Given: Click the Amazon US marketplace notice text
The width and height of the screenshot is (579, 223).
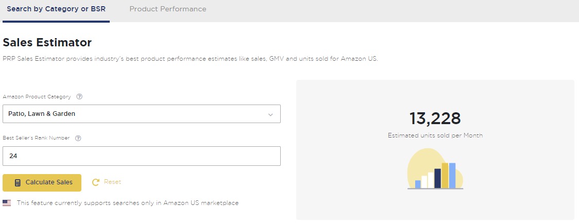Looking at the screenshot, I should point(128,203).
